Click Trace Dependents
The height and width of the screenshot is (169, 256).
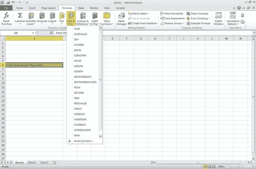[x=172, y=18]
